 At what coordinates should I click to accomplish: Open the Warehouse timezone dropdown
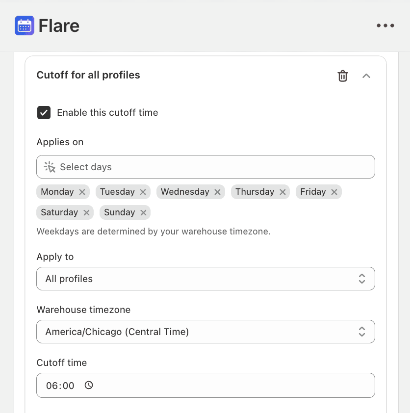tap(205, 332)
